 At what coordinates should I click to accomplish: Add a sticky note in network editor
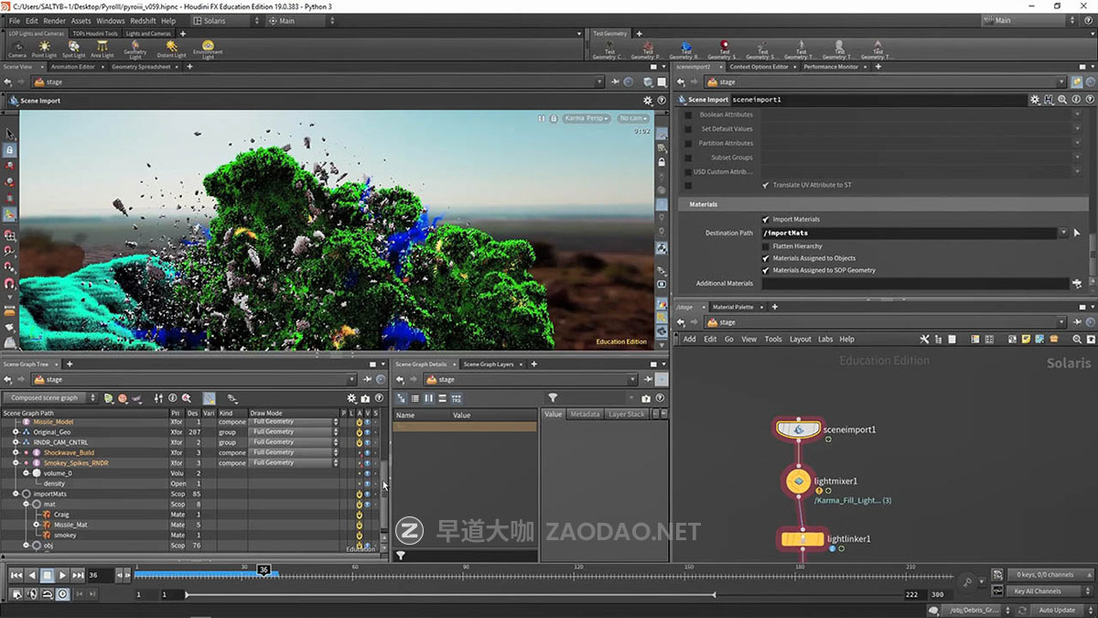coord(1028,339)
